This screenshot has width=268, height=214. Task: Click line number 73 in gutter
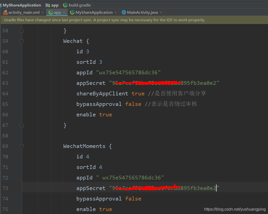tap(5, 188)
